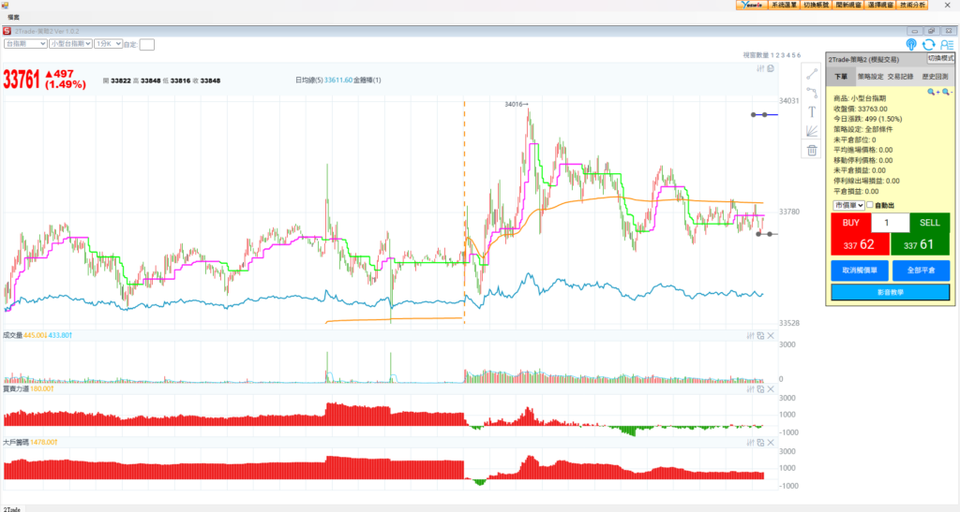This screenshot has width=960, height=512.
Task: Click the blue broadcast signal icon
Action: click(911, 44)
